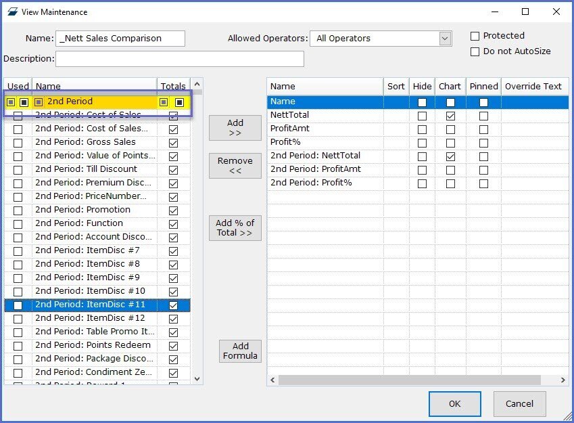The width and height of the screenshot is (574, 423).
Task: Click first square icon in 2nd Period header
Action: point(11,102)
